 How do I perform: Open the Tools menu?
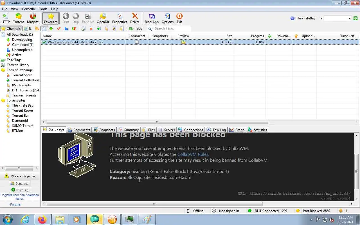pyautogui.click(x=43, y=9)
